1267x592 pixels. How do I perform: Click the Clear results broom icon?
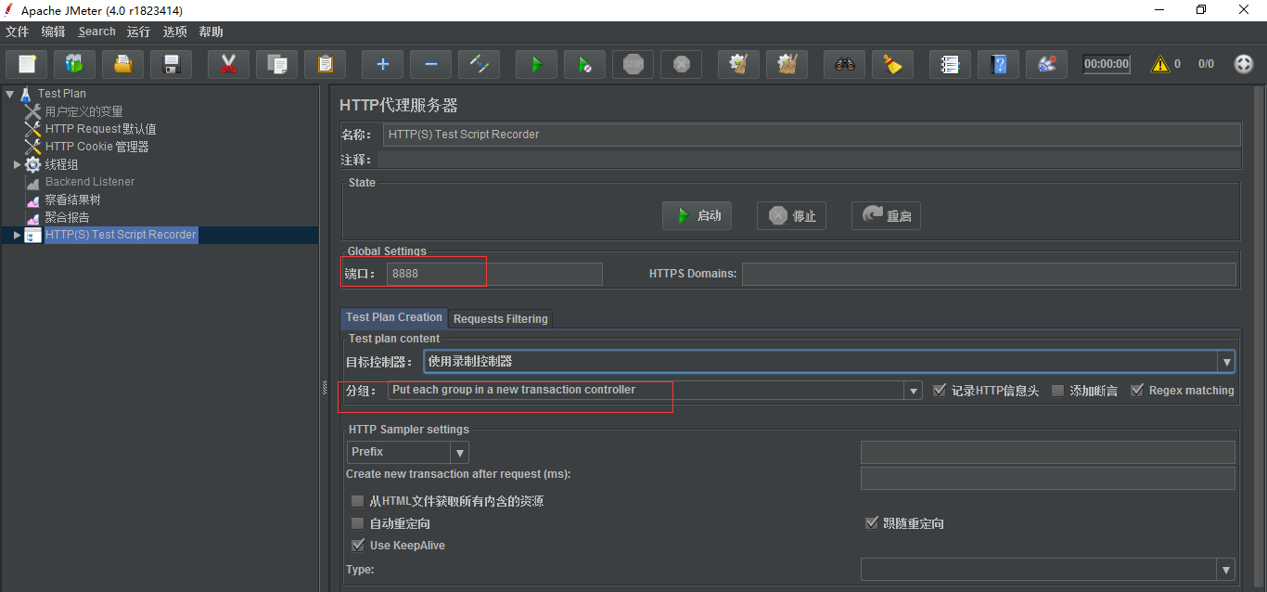[738, 64]
